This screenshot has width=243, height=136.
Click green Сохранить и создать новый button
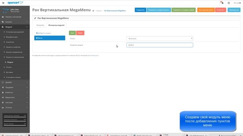[183, 10]
